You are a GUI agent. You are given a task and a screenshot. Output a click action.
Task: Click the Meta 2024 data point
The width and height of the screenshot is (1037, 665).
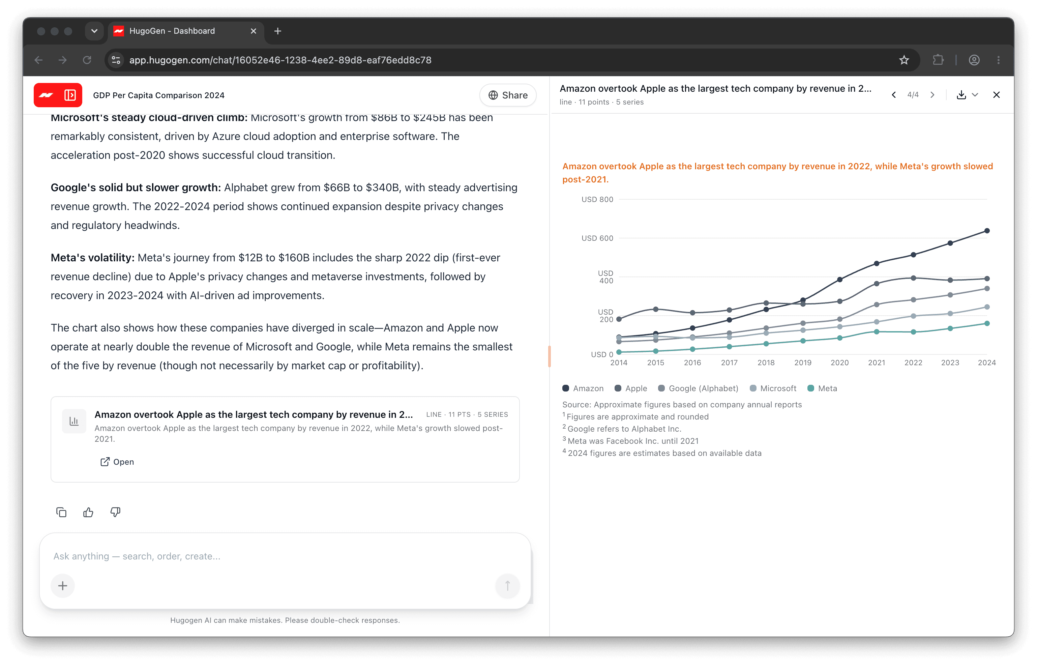point(987,323)
